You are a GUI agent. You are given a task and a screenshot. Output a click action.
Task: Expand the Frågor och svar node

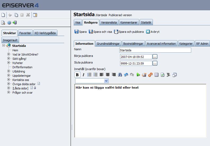pos(8,92)
